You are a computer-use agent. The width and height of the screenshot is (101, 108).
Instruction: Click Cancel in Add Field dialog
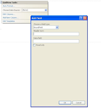pos(79,103)
